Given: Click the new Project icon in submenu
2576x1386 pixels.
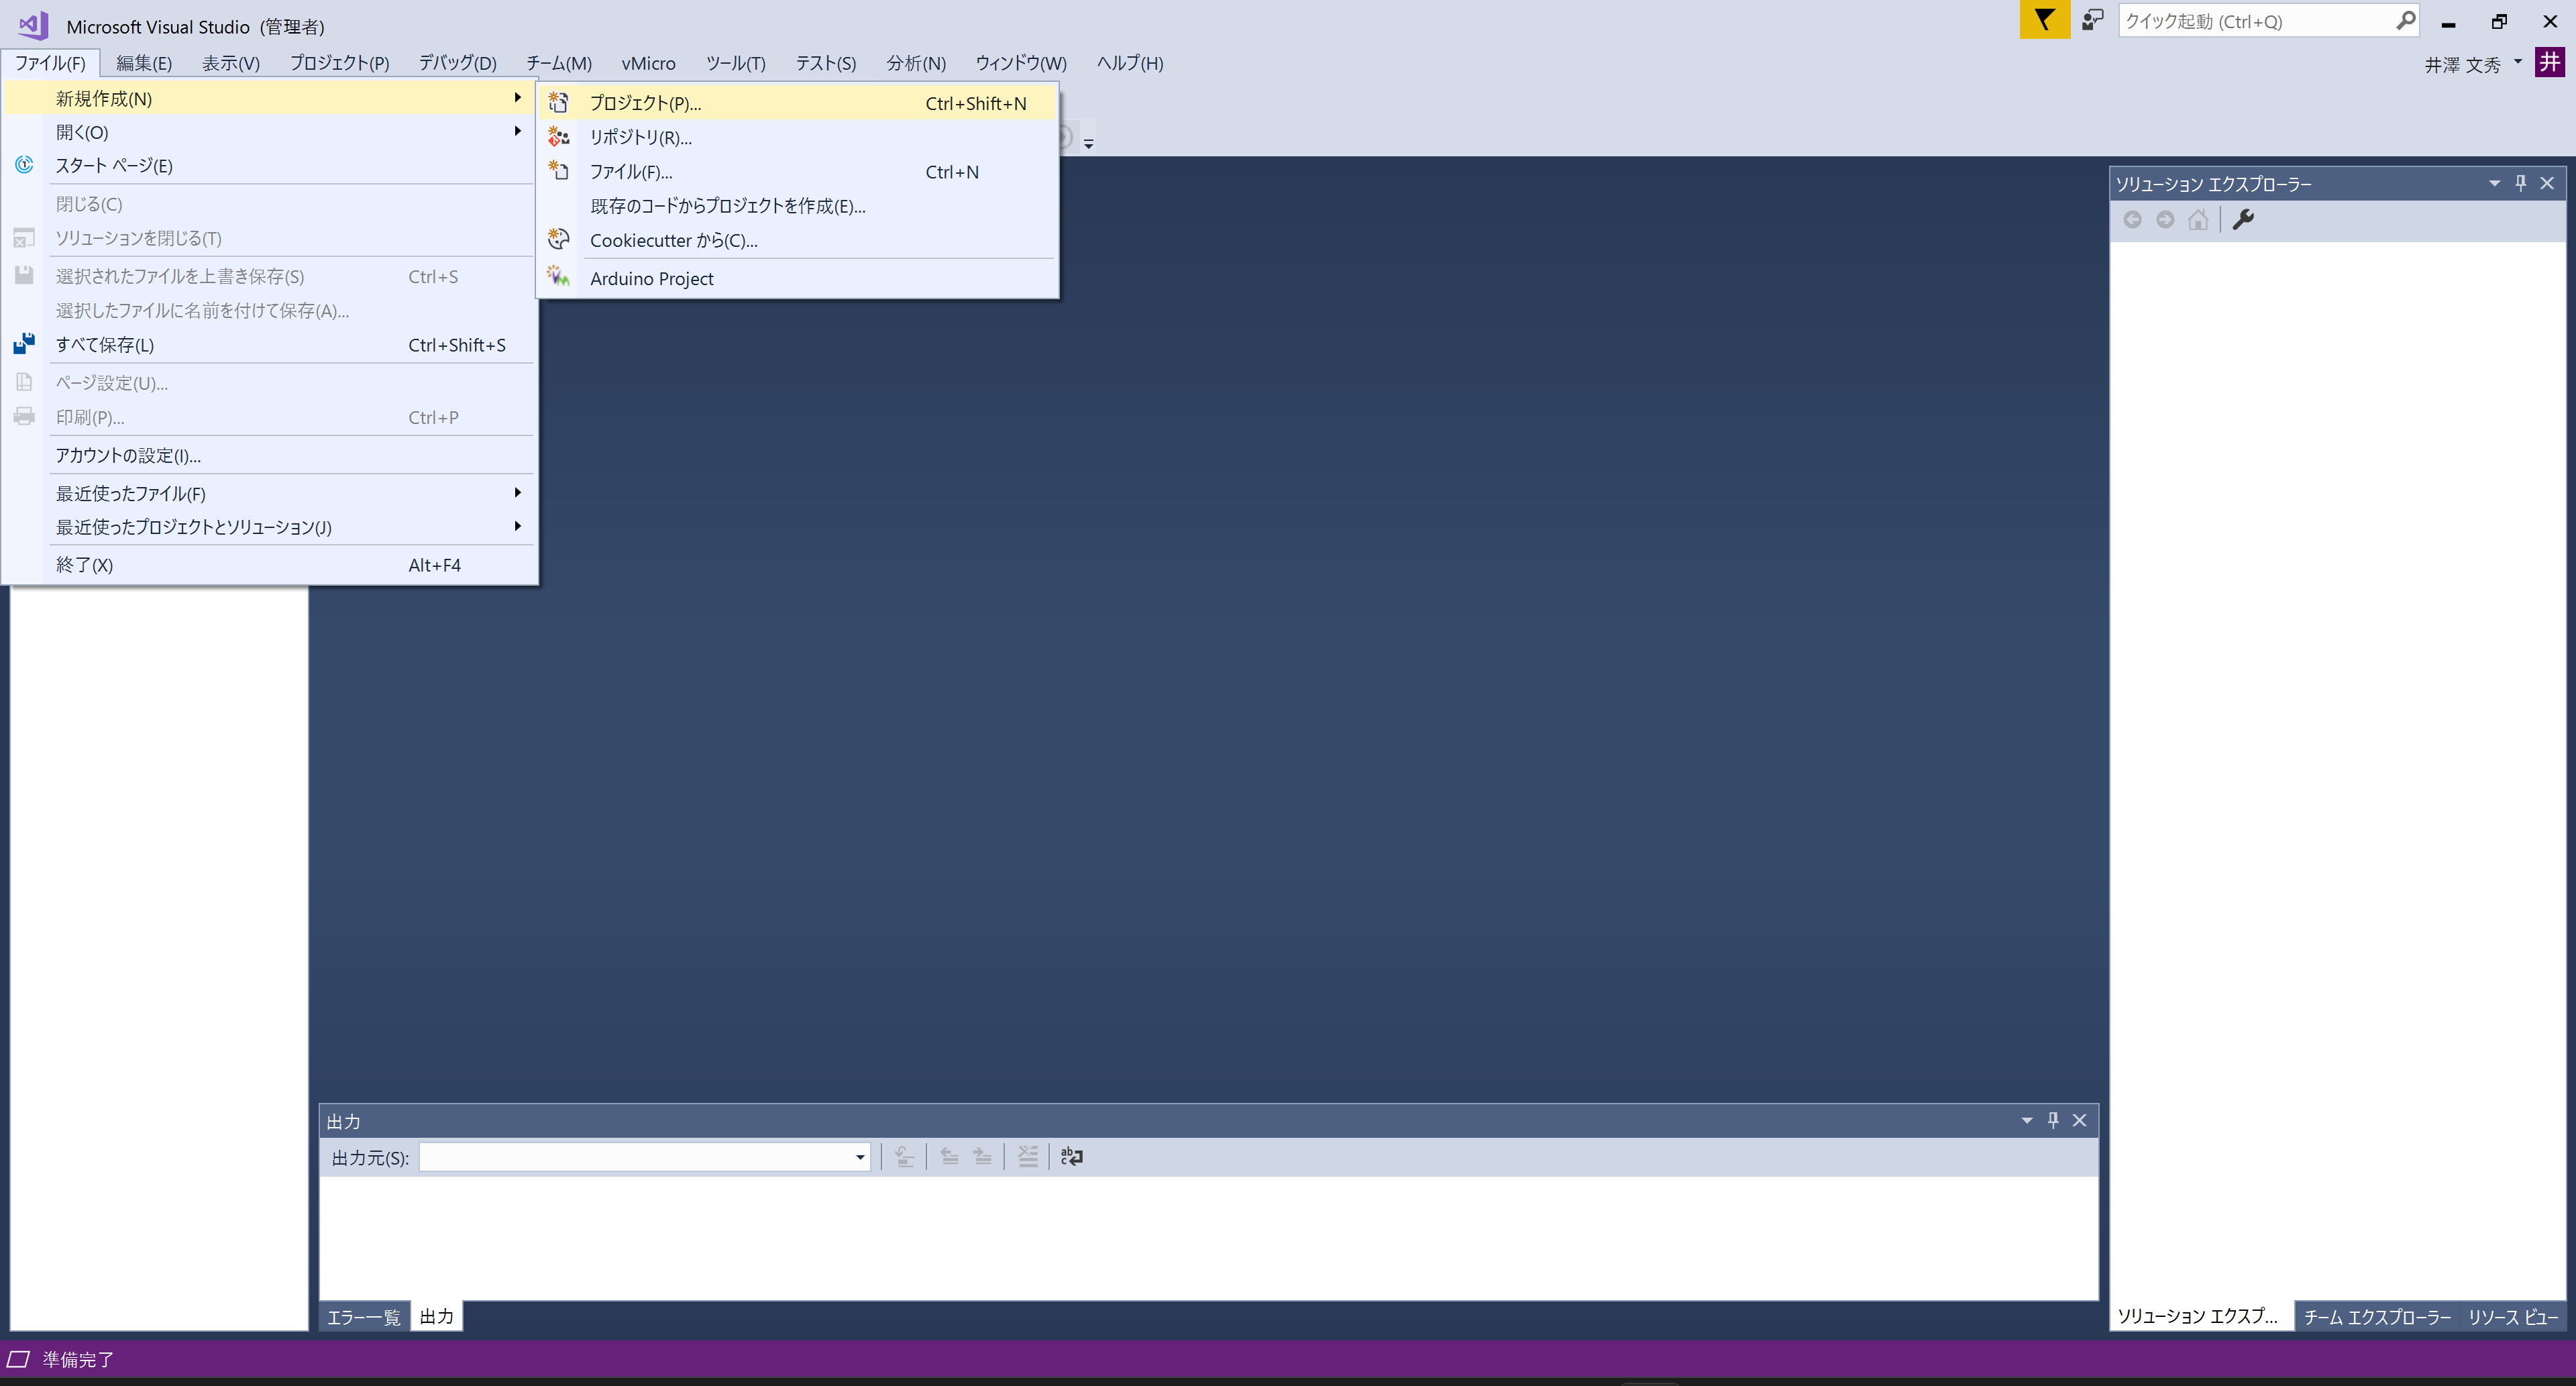Looking at the screenshot, I should point(559,102).
